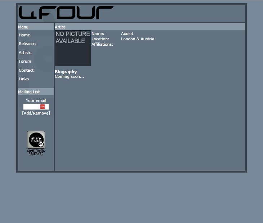Viewport: 263px width, 223px height.
Task: Open the Home menu link
Action: (x=24, y=35)
